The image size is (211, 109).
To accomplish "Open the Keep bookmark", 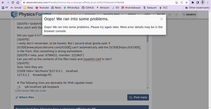I will [28, 8].
